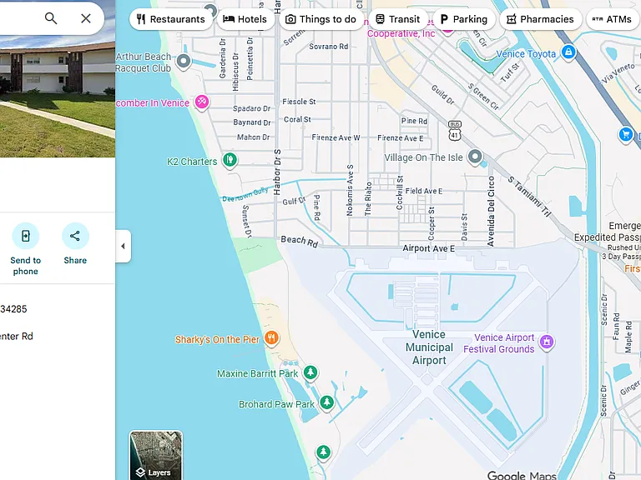The width and height of the screenshot is (641, 480).
Task: Click the Fiesole St label
Action: (x=299, y=102)
